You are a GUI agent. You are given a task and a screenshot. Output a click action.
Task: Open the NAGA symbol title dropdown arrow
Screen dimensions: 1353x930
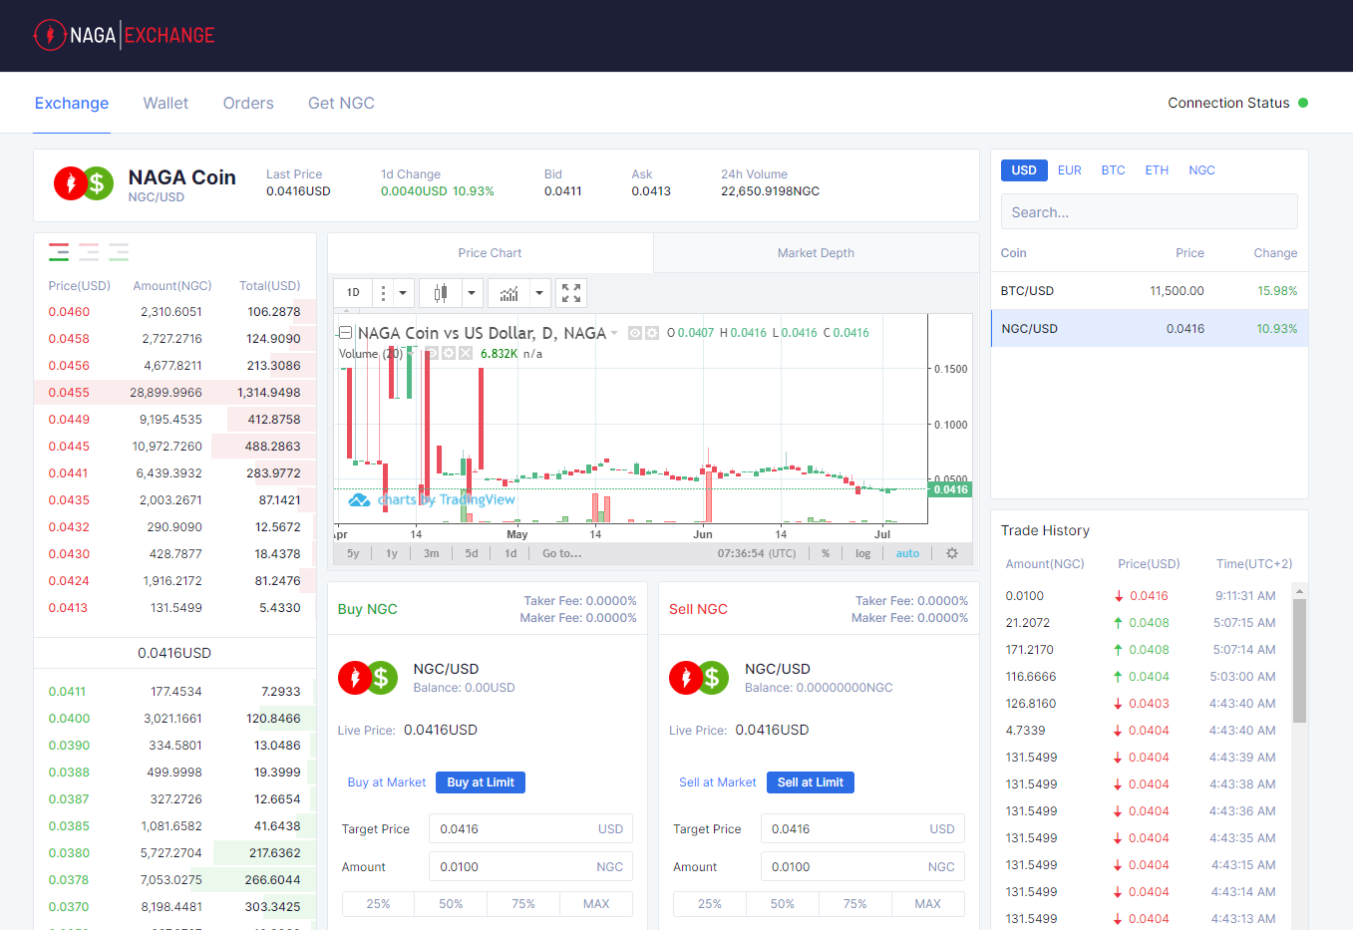[614, 333]
